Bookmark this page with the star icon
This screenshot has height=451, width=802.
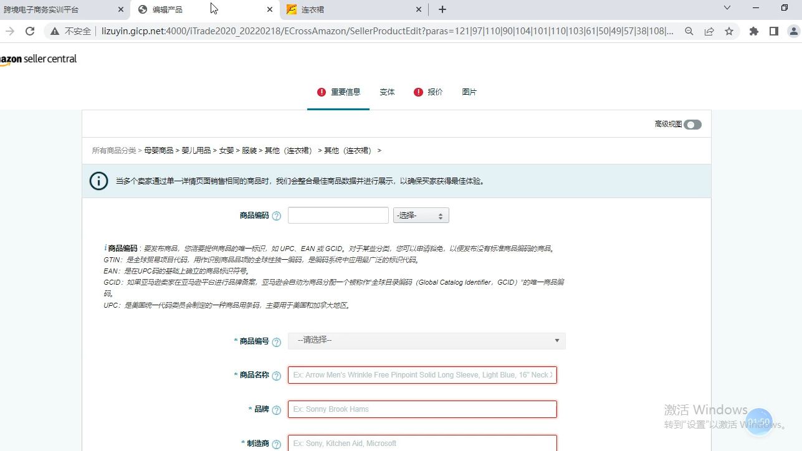[729, 31]
